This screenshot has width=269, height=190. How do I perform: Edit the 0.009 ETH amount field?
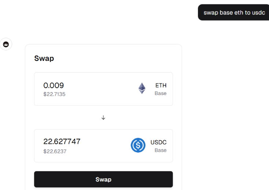click(53, 85)
